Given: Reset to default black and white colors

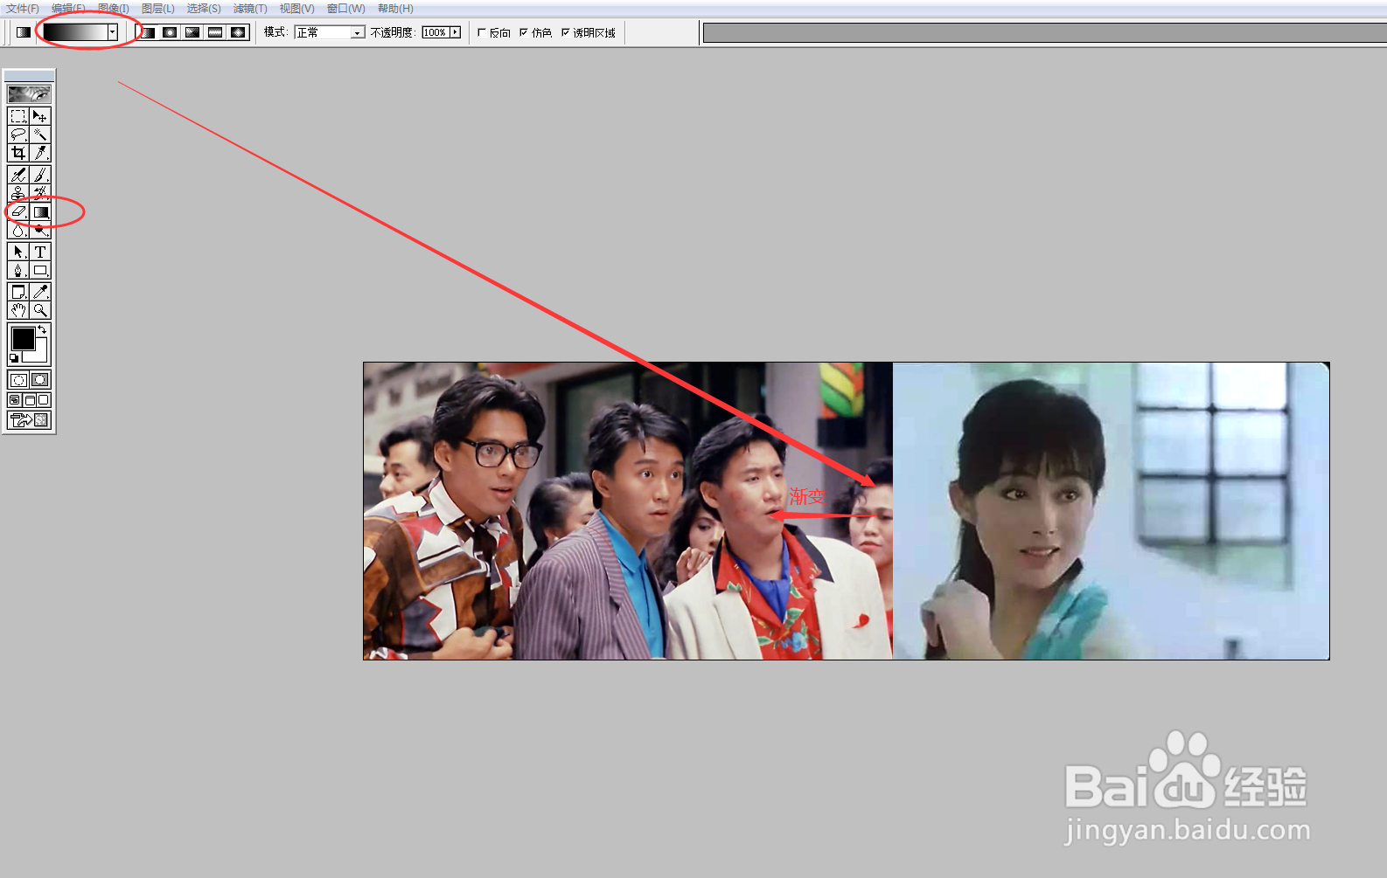Looking at the screenshot, I should point(14,358).
